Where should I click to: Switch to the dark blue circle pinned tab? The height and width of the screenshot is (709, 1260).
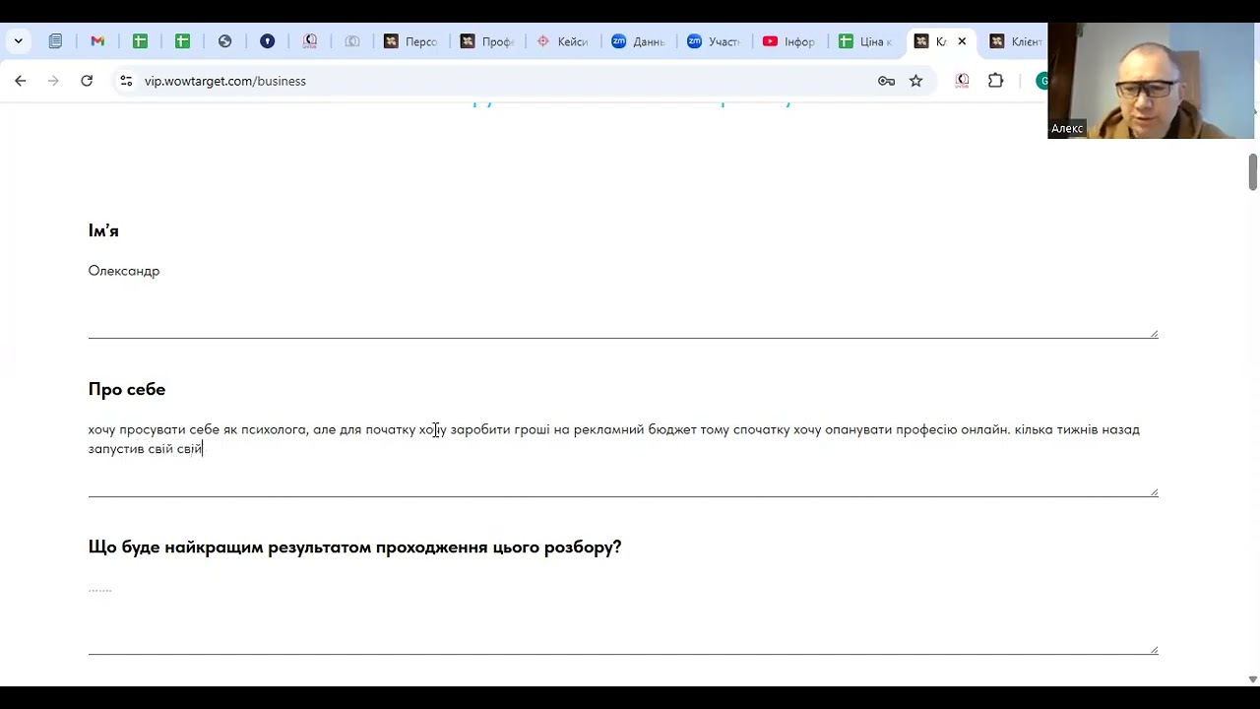[x=267, y=41]
